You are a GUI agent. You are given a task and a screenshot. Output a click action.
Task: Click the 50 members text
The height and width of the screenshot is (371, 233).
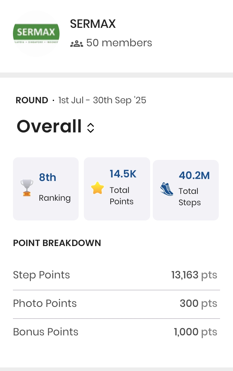(x=119, y=43)
